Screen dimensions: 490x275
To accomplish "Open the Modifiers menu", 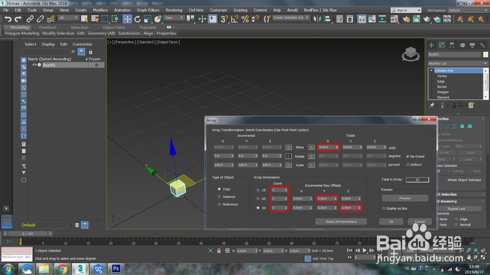I will pyautogui.click(x=100, y=10).
